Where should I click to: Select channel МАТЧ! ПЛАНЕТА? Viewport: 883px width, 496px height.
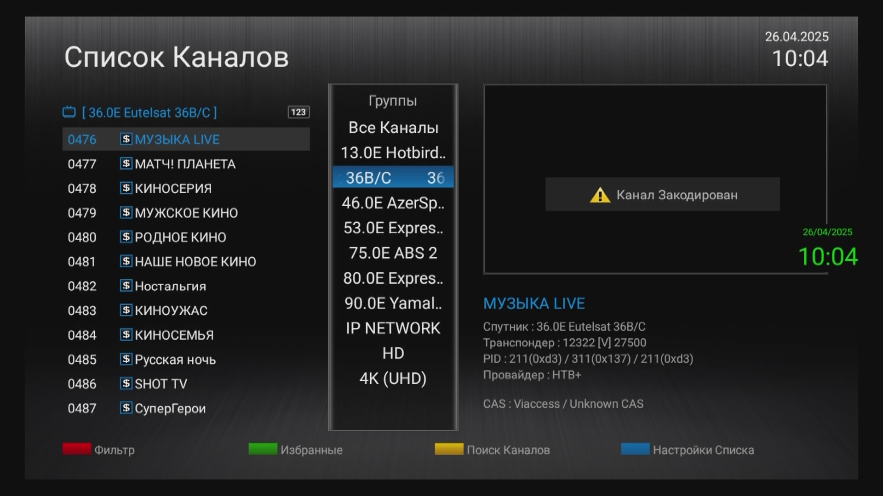point(186,164)
